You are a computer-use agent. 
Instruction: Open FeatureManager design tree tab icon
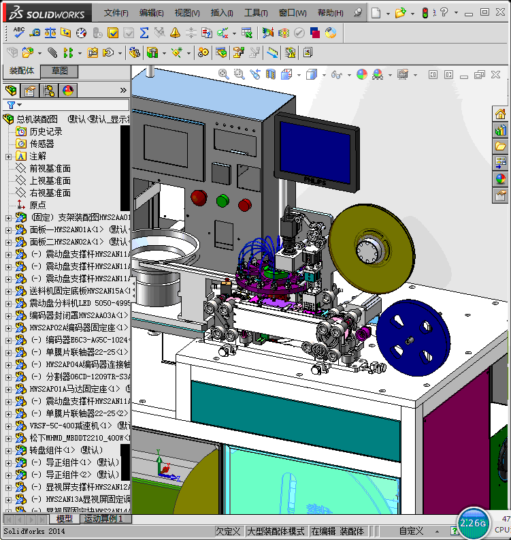click(x=11, y=91)
